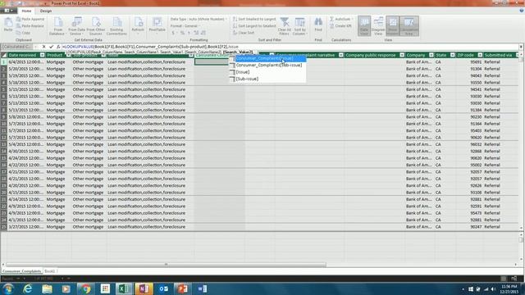
Task: Open OneNote from taskbar
Action: [144, 288]
